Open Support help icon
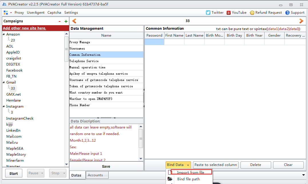This screenshot has width=308, height=184. [287, 13]
